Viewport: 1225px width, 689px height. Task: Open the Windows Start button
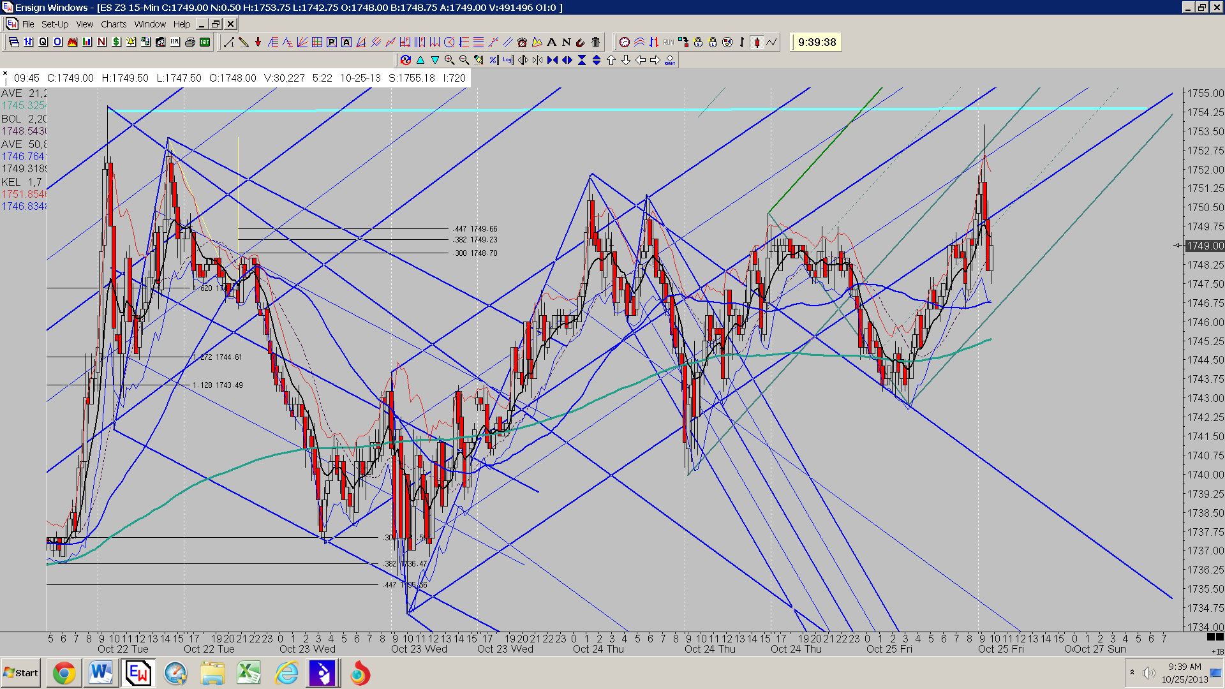point(21,673)
